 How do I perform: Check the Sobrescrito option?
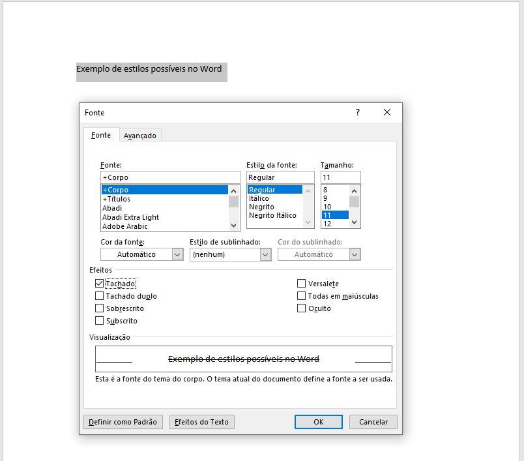99,308
